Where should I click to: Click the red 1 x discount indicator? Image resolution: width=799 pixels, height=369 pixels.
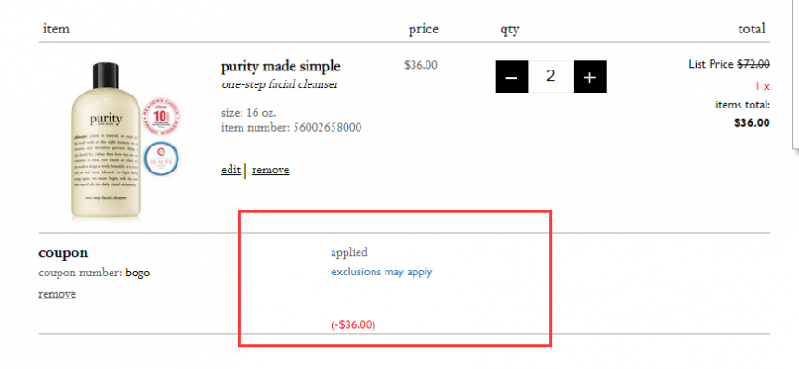click(x=763, y=87)
